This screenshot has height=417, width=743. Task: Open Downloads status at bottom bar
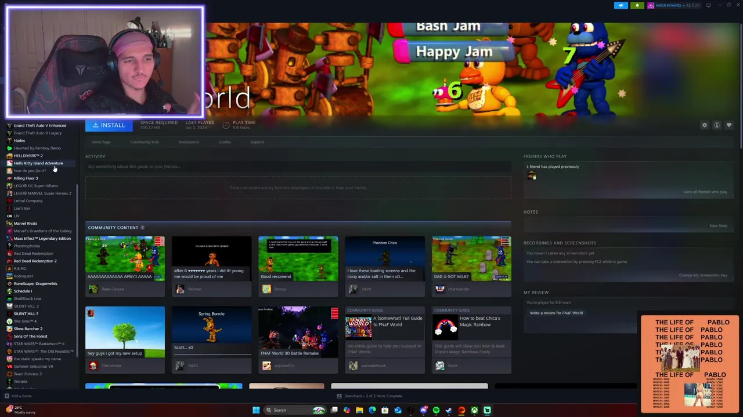[369, 396]
